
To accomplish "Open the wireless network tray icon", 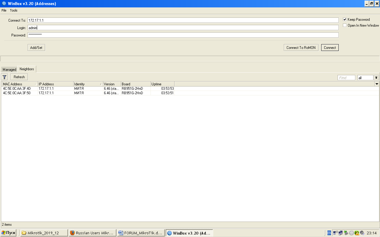I will click(335, 233).
